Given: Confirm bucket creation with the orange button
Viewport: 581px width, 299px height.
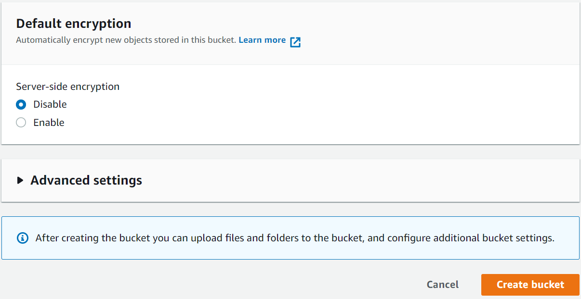Looking at the screenshot, I should (530, 285).
